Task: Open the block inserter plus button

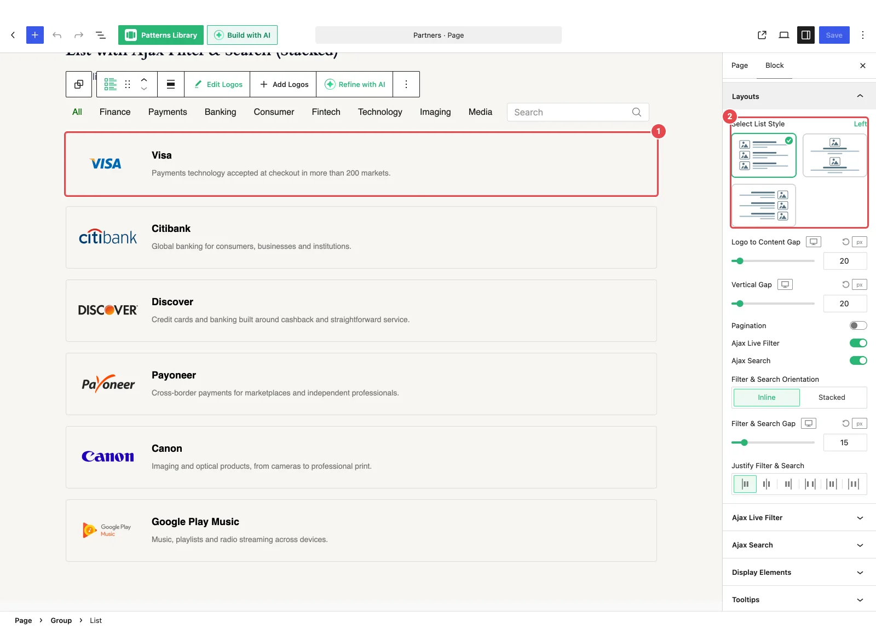Action: (x=35, y=35)
